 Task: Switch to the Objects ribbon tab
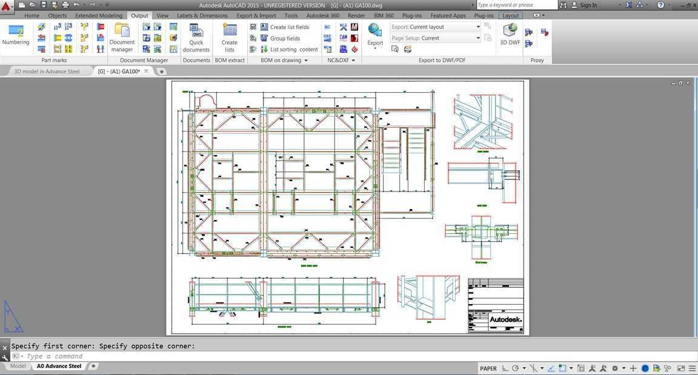(57, 16)
